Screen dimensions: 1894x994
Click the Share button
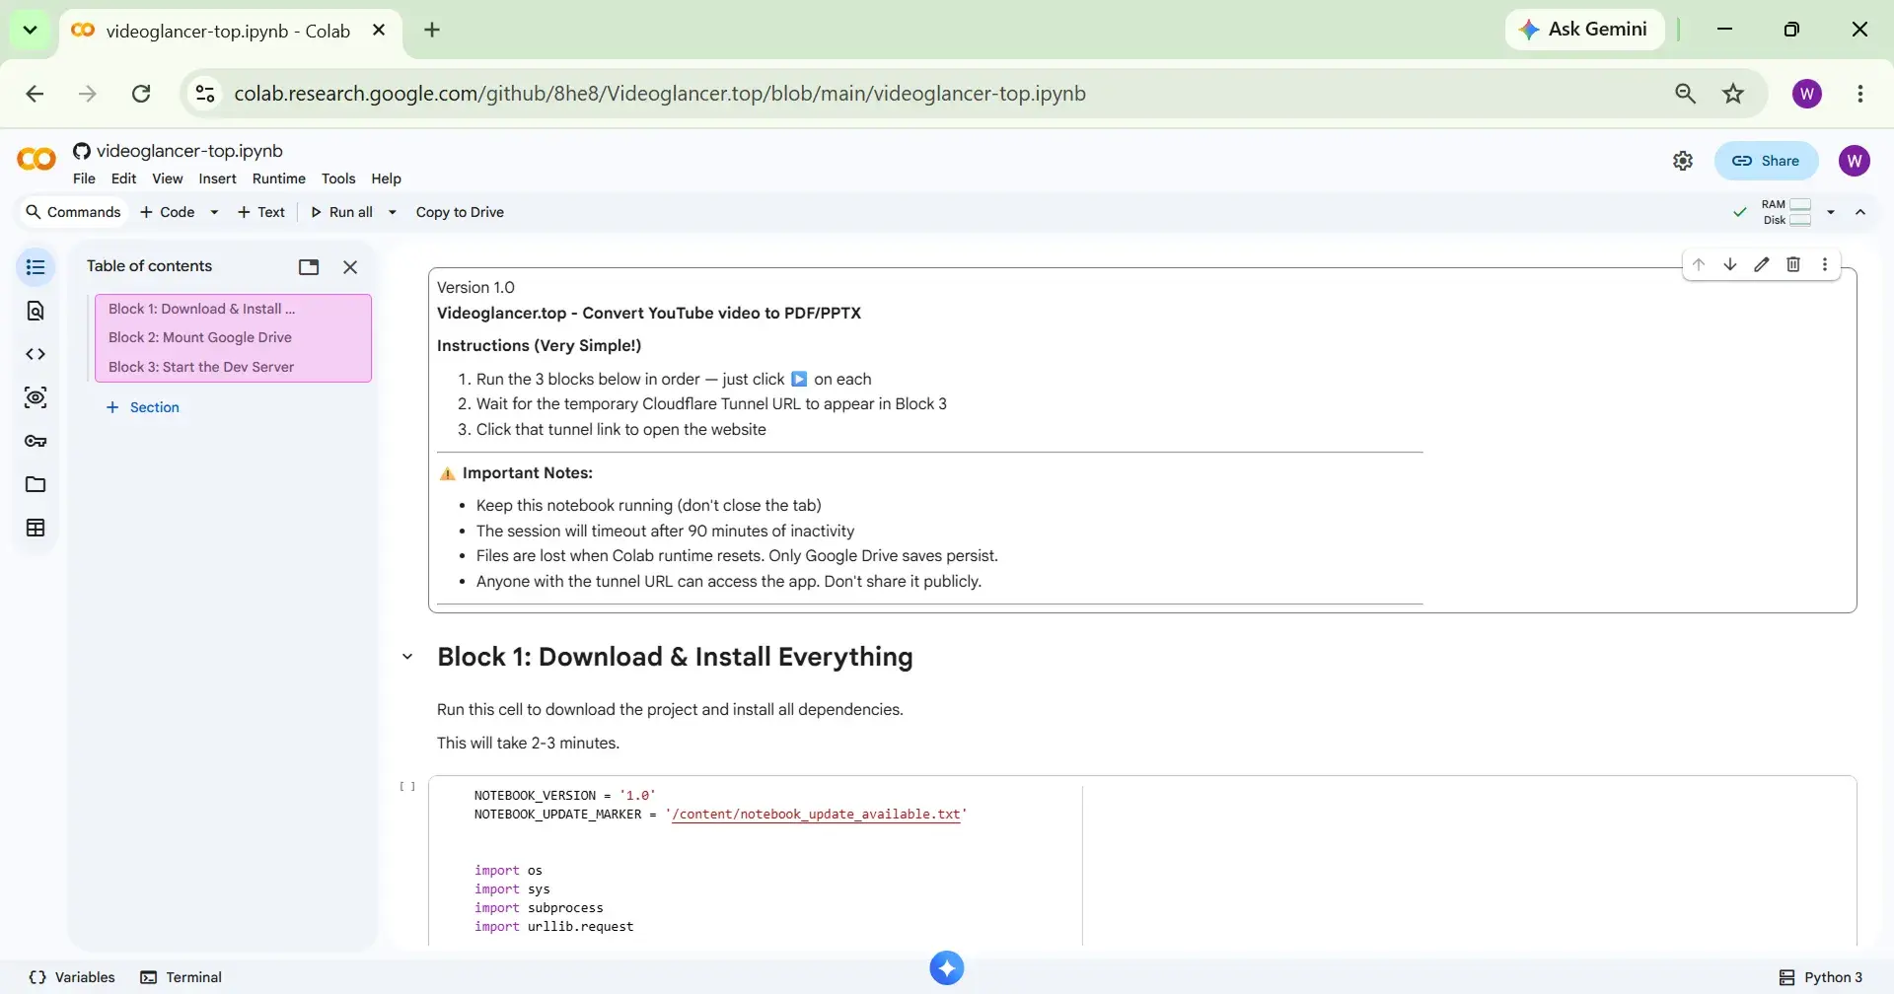pyautogui.click(x=1766, y=161)
